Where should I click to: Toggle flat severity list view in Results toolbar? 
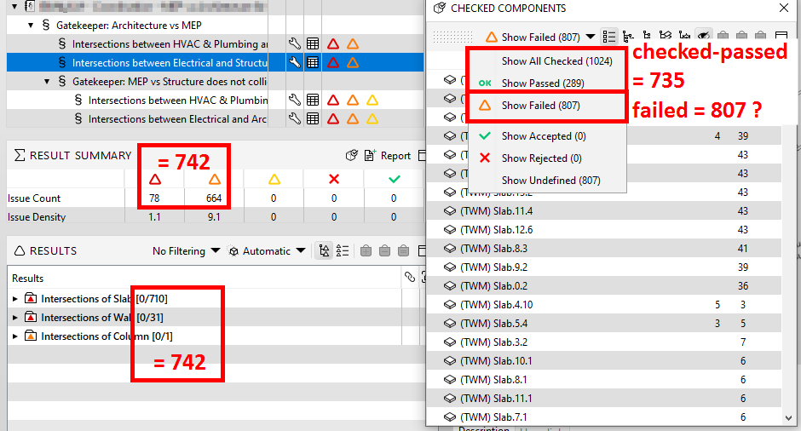343,250
